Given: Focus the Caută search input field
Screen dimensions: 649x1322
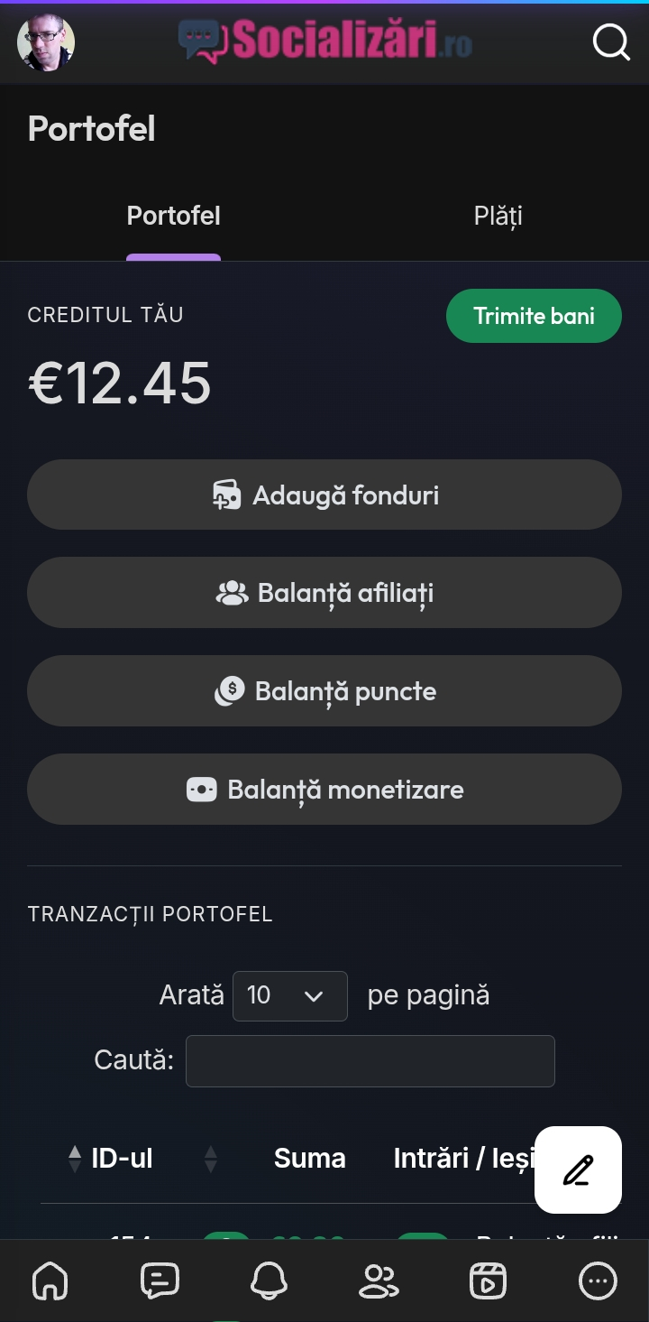Looking at the screenshot, I should (370, 1060).
